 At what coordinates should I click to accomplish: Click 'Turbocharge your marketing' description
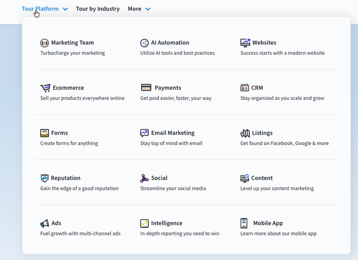(73, 53)
